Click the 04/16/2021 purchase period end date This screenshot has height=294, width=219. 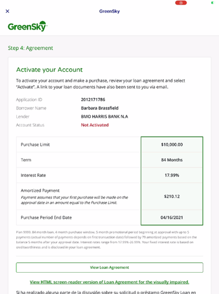172,217
